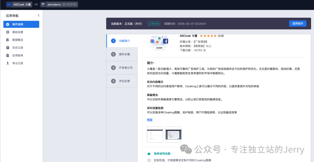The image size is (314, 162).
Task: Open the 操作指南 menu item
Action: pos(21,24)
